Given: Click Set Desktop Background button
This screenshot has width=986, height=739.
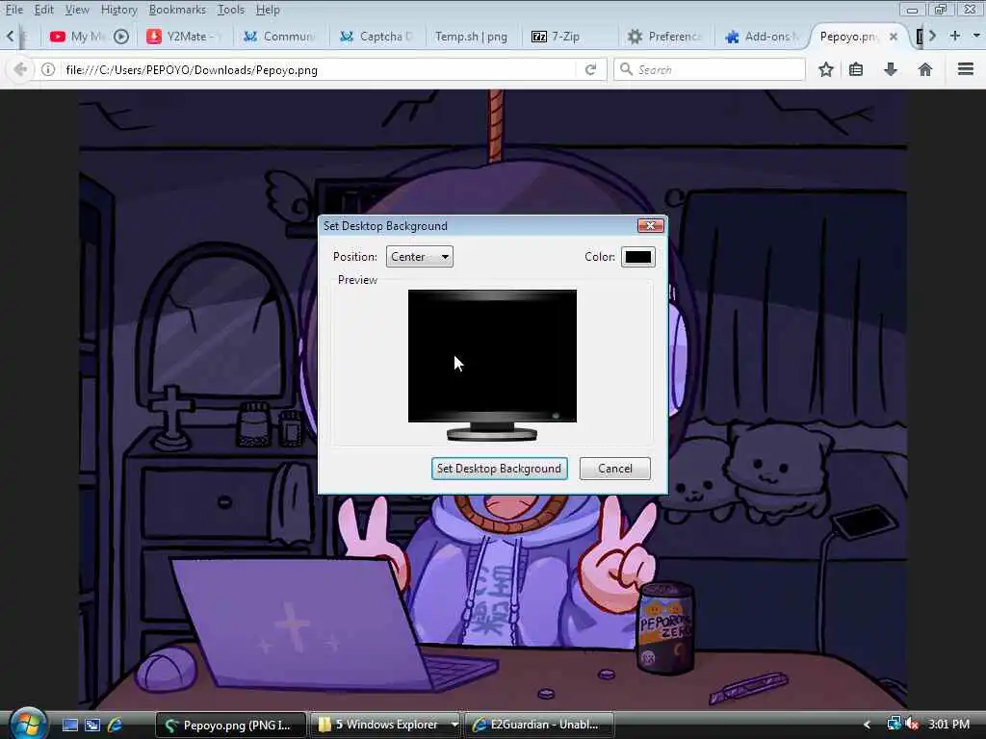Looking at the screenshot, I should coord(500,469).
